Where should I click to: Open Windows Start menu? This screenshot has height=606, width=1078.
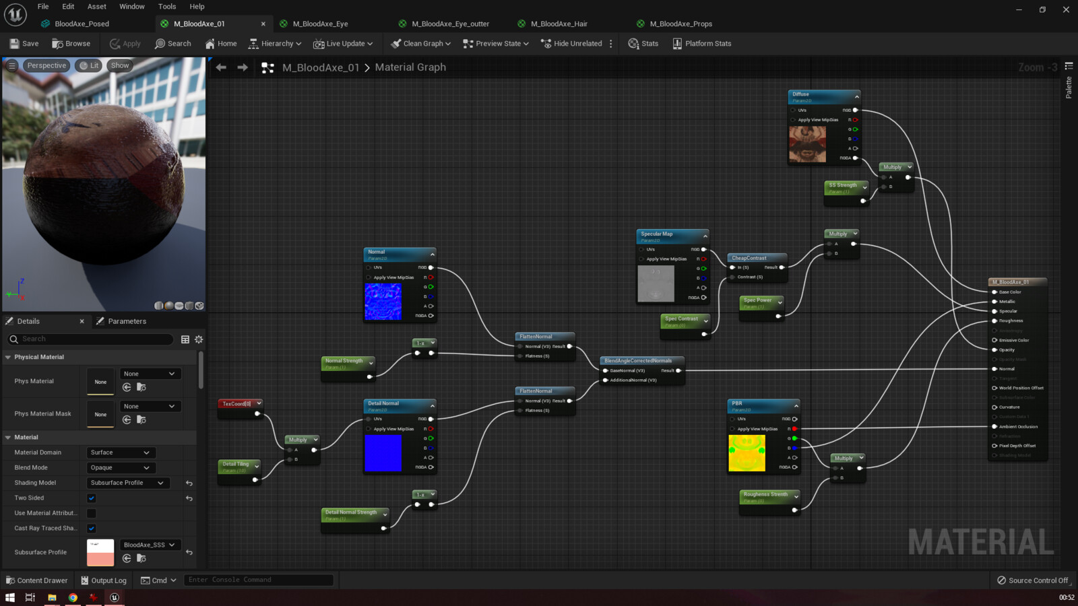[9, 597]
